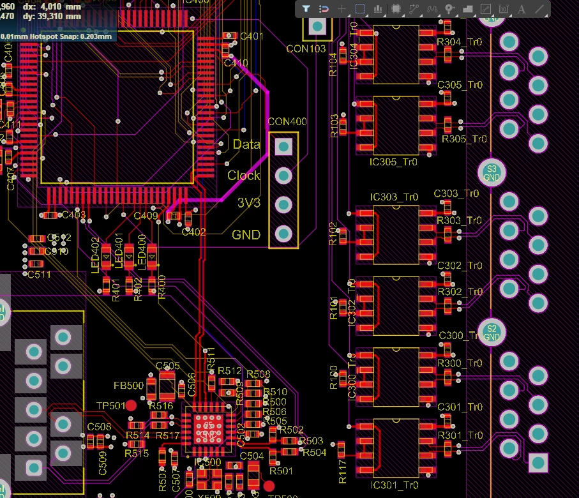The image size is (579, 498).
Task: Select the IC301_Tr0 designator
Action: click(395, 485)
